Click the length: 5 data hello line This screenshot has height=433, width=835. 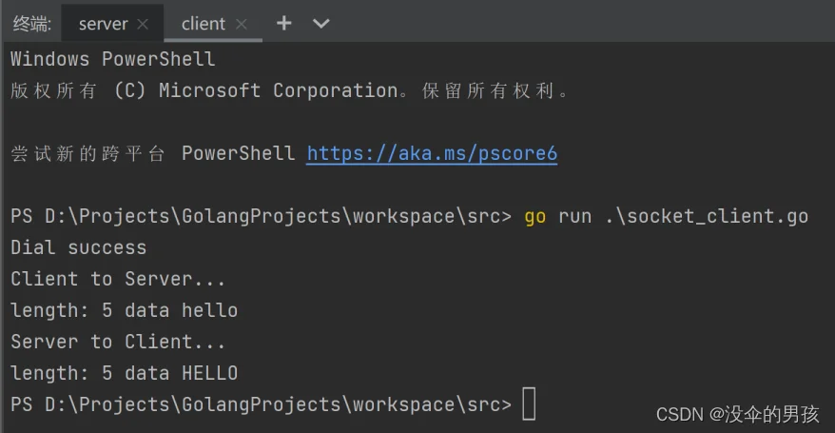coord(124,310)
